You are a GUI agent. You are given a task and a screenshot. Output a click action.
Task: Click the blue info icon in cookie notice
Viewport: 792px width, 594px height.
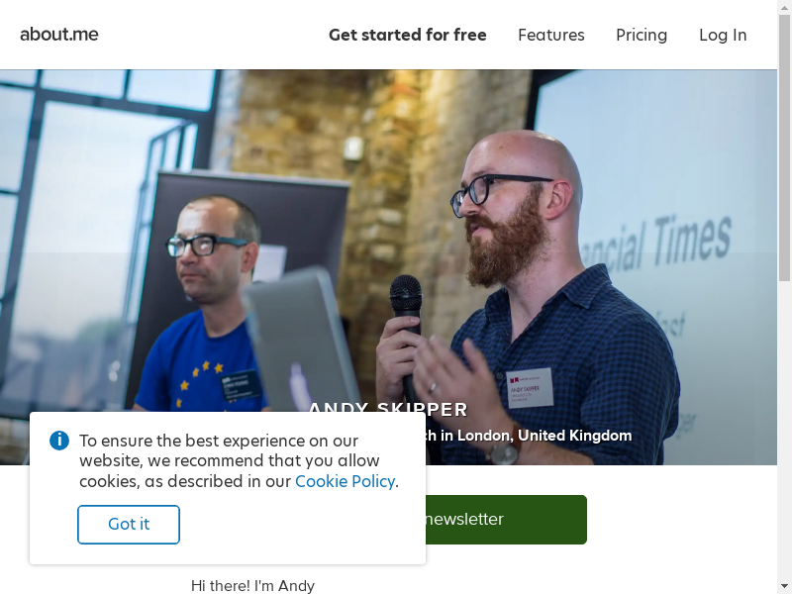click(59, 441)
